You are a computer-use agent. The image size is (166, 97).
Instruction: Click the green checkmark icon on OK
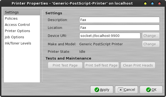coord(148,90)
